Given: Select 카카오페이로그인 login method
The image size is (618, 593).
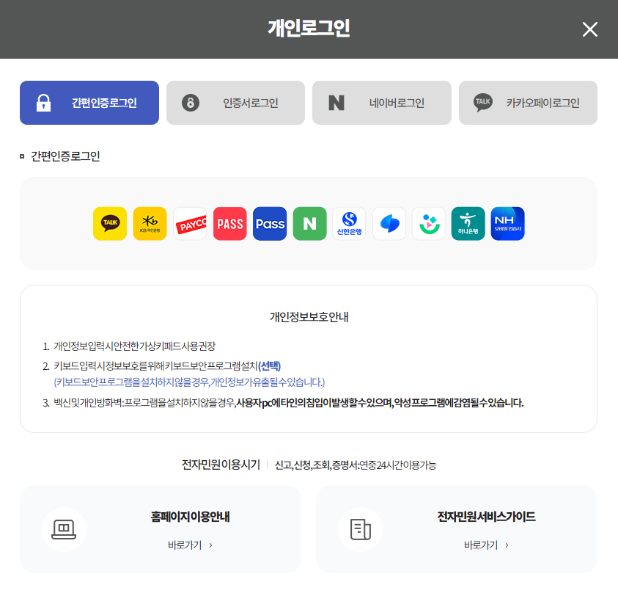Looking at the screenshot, I should (528, 103).
